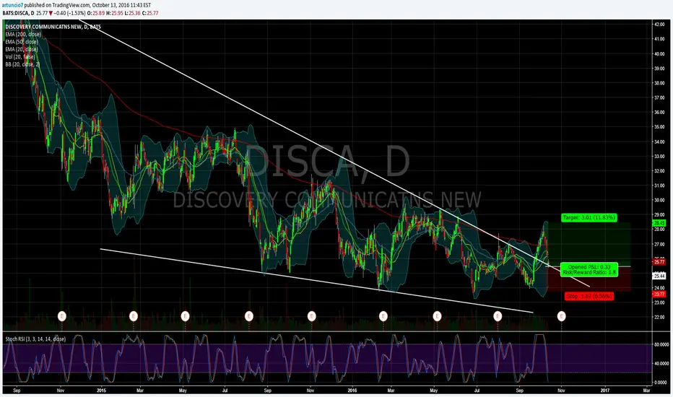Click the 0.0000 Stoch RSI axis value
Screen dimensions: 673x397
point(661,382)
